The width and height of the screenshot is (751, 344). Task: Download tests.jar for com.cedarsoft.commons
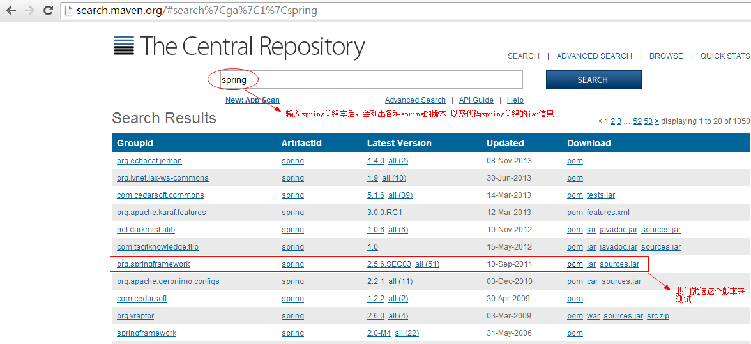point(601,195)
